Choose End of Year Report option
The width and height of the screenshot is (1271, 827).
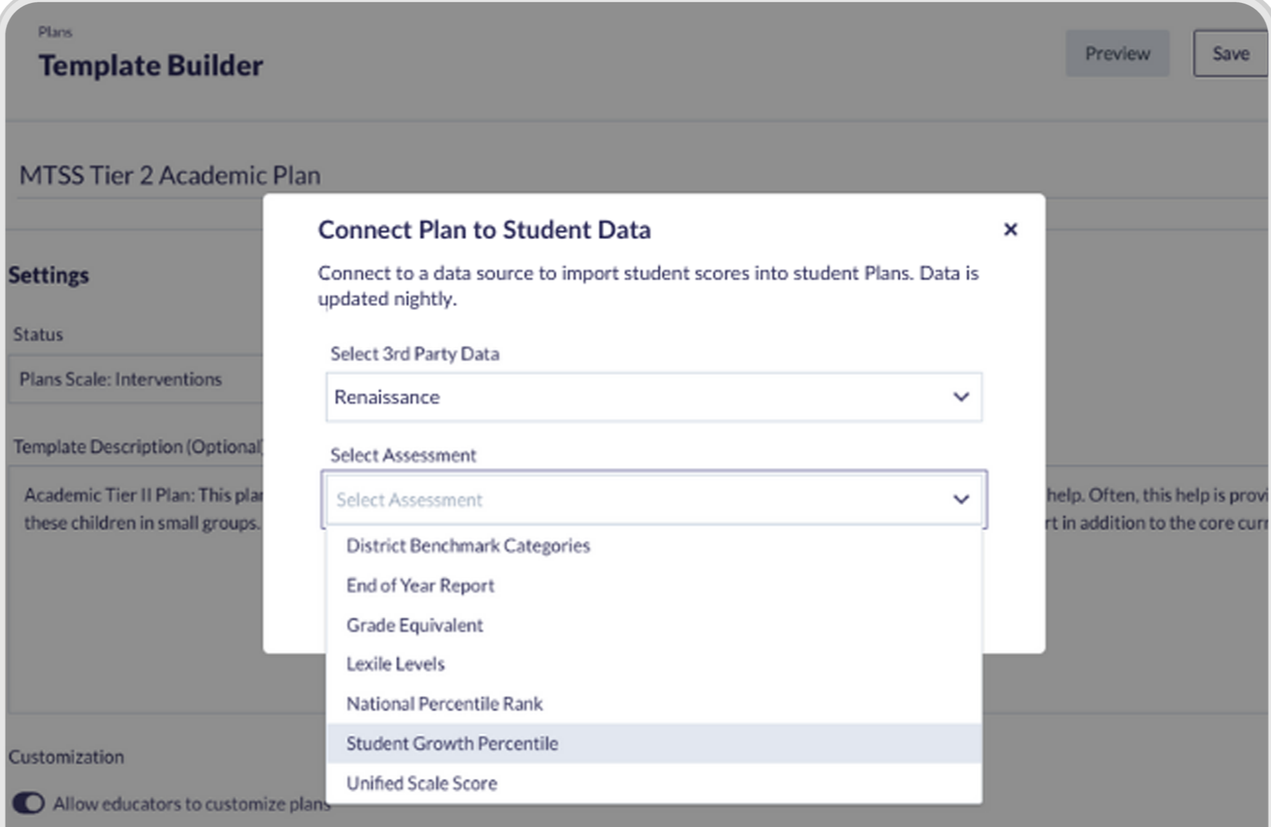pos(420,586)
